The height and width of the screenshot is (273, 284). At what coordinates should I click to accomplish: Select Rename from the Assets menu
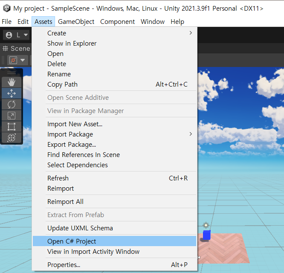[114, 74]
